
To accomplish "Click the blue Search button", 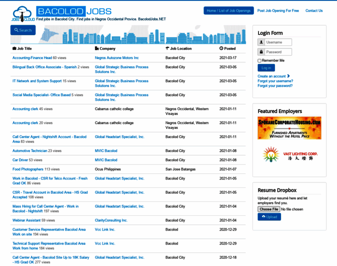I will 23,30.
